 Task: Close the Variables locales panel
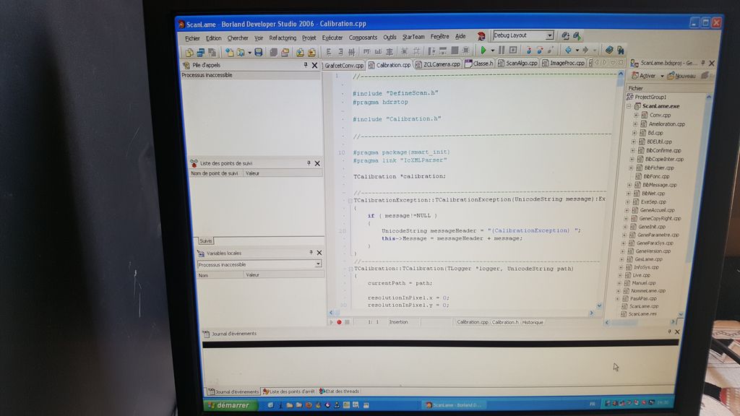click(319, 253)
